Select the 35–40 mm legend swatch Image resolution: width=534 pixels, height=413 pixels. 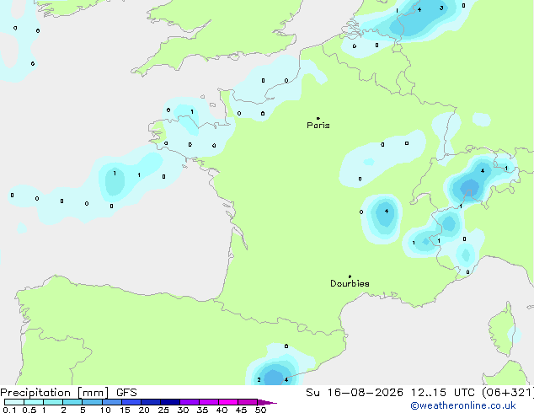point(209,402)
